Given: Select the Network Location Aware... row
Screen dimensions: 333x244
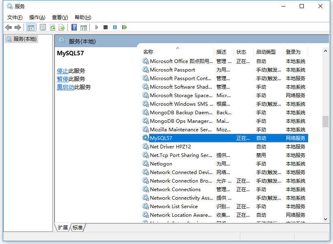Looking at the screenshot, I should [225, 215].
